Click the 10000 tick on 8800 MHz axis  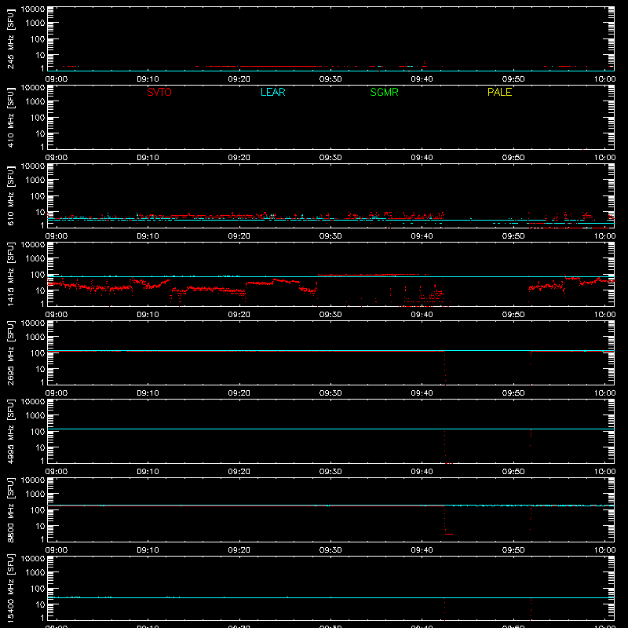33,480
